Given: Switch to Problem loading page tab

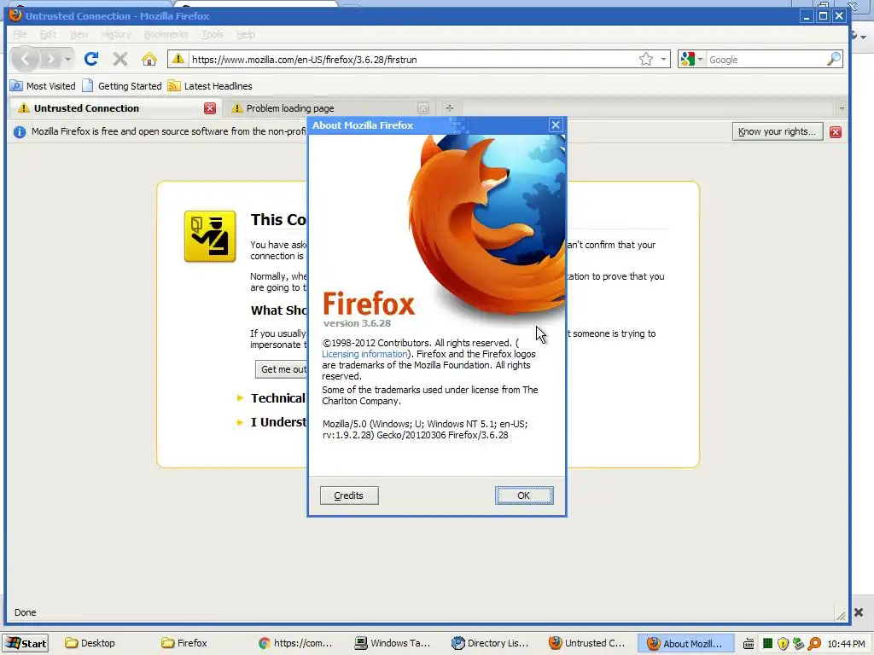Looking at the screenshot, I should (329, 108).
